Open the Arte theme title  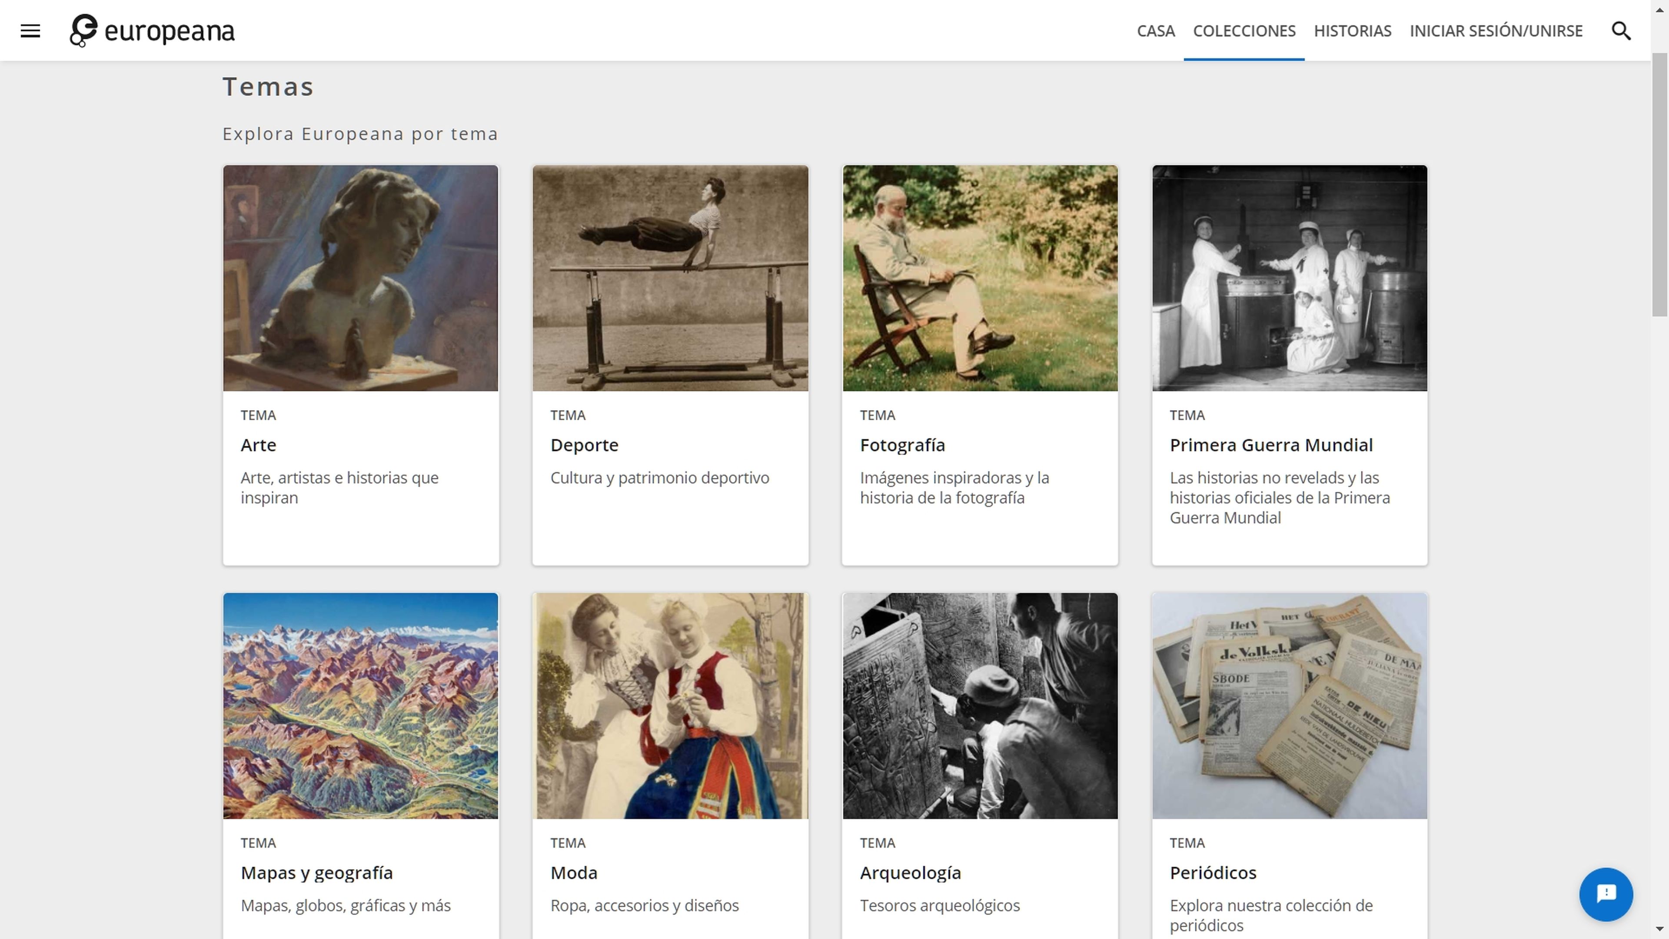pyautogui.click(x=259, y=445)
